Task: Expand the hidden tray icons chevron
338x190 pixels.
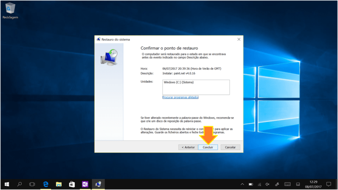Action: click(242, 184)
